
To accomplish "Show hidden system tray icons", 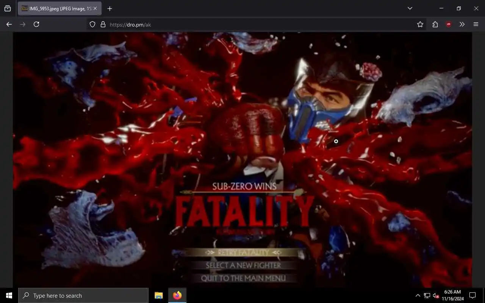I will click(418, 295).
